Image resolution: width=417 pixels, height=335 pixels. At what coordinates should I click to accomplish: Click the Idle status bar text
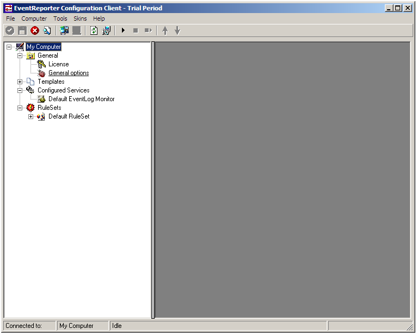pyautogui.click(x=116, y=326)
